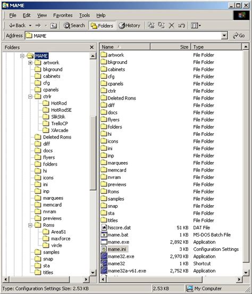The width and height of the screenshot is (252, 294).
Task: Open the Help menu
Action: point(101,15)
